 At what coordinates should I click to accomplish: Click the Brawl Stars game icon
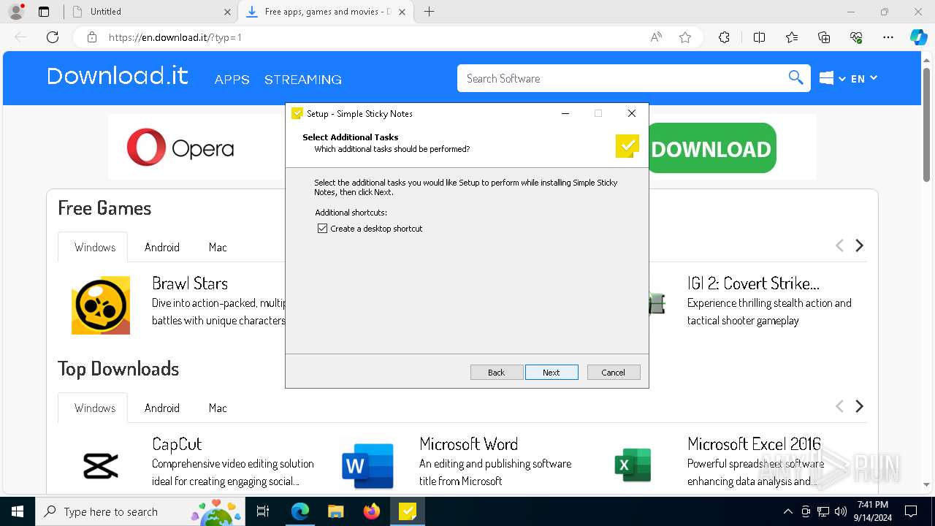(101, 305)
